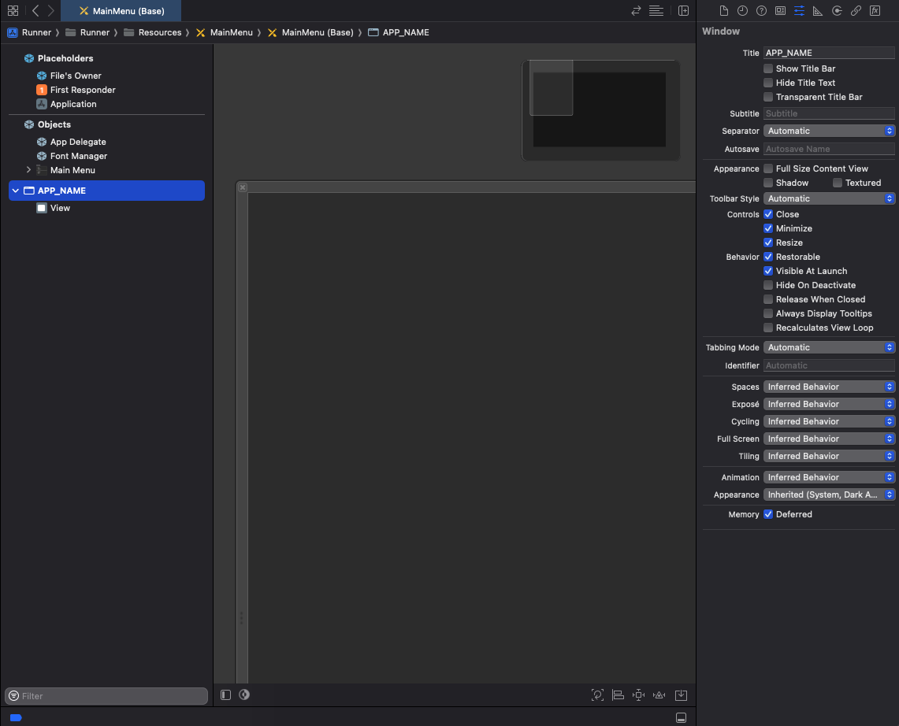Select the View item under APP_NAME
Viewport: 899px width, 726px height.
click(60, 208)
